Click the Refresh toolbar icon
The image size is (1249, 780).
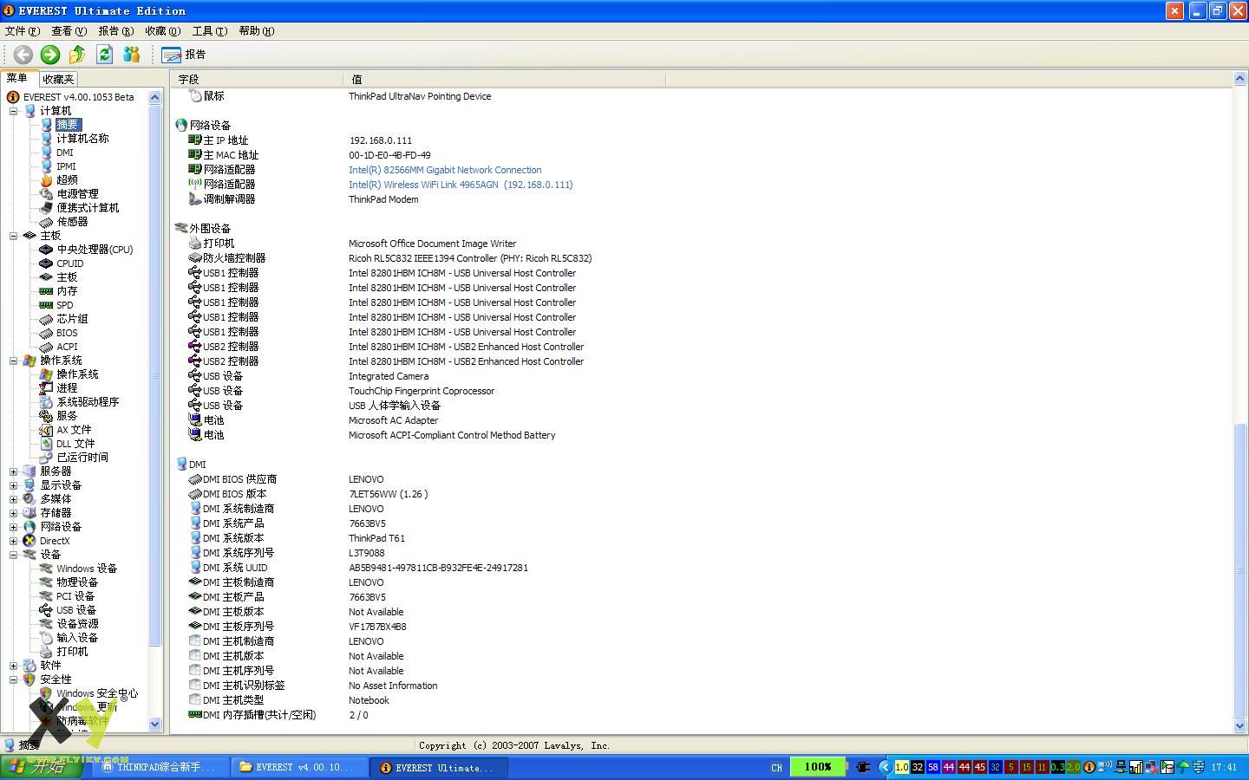(x=104, y=55)
